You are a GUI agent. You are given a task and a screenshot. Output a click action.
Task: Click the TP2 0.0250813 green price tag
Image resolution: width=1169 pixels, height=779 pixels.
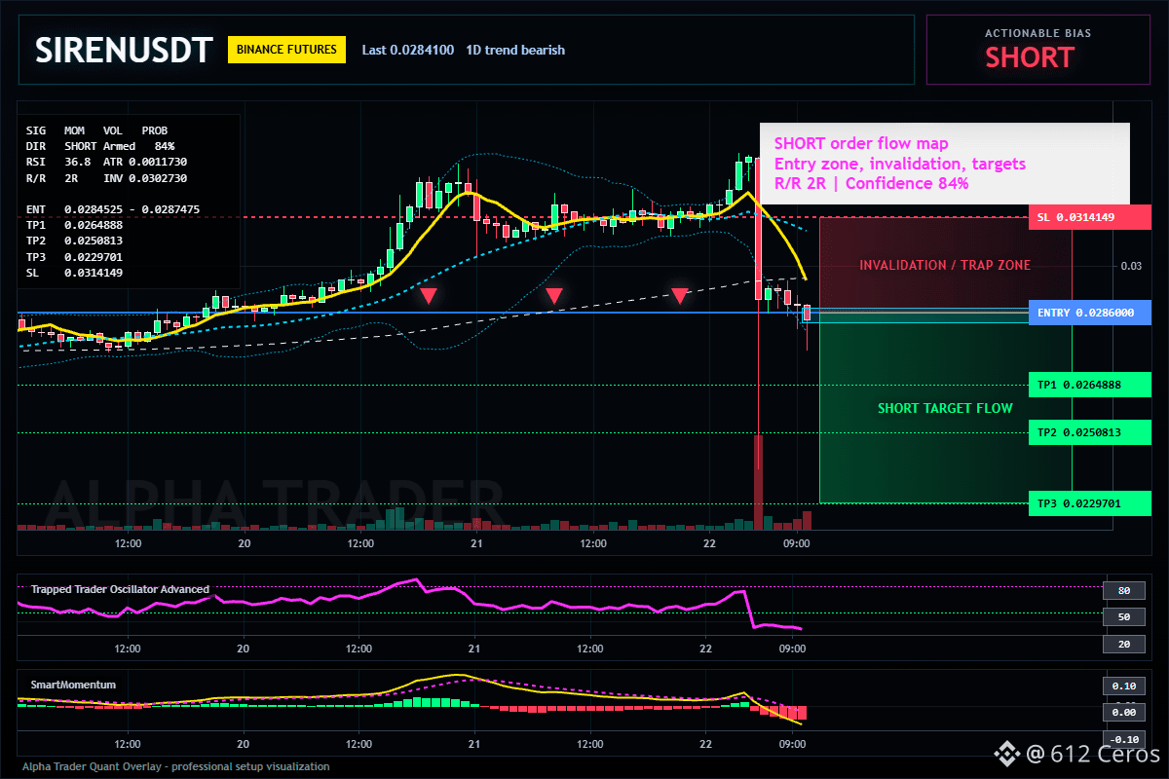[1089, 432]
